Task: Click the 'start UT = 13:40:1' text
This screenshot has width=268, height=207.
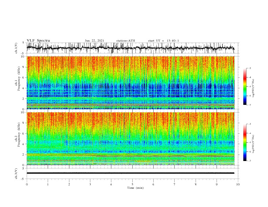Action: point(163,41)
